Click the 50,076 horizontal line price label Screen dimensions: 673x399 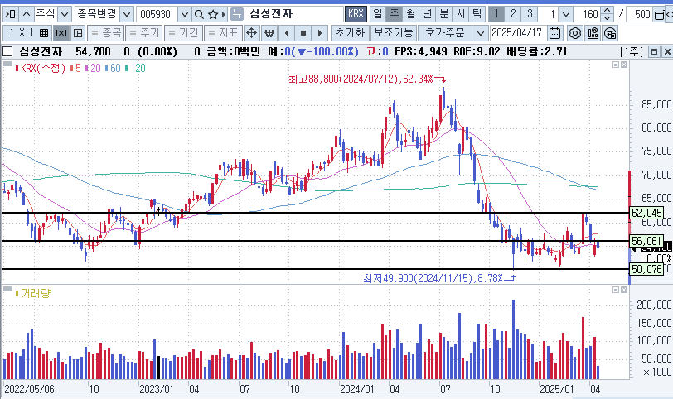pos(646,269)
